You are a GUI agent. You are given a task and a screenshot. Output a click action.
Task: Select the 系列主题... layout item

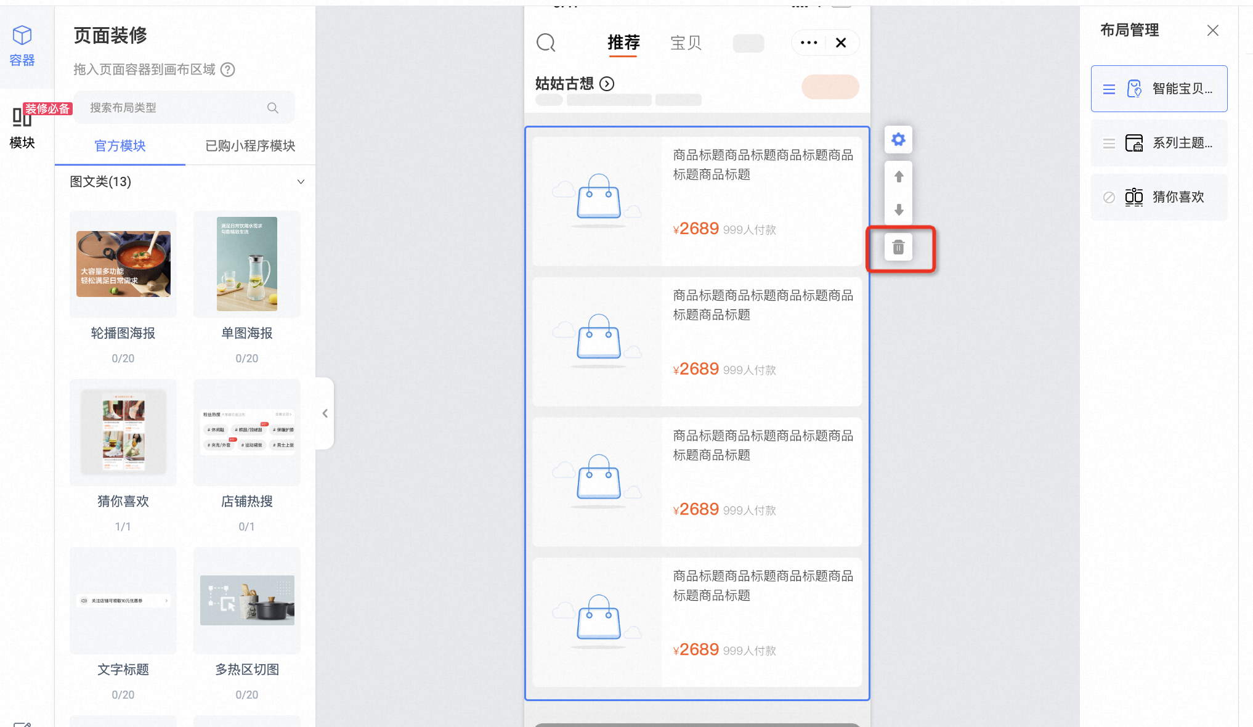coord(1159,143)
